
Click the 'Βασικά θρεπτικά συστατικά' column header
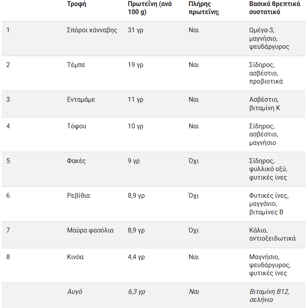pos(275,8)
